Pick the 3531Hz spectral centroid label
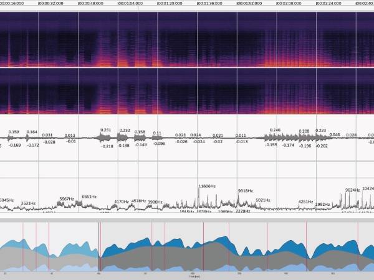Image resolution: width=374 pixels, height=280 pixels. click(28, 203)
